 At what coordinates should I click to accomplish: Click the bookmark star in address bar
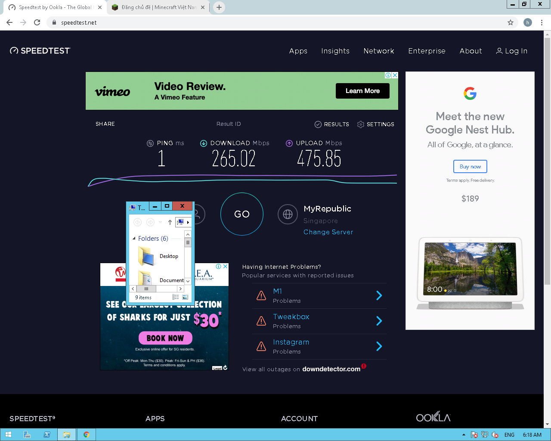[x=511, y=22]
